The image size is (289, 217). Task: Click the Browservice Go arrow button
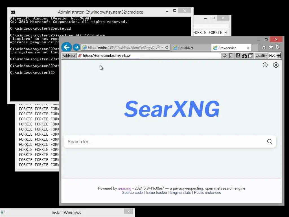[x=224, y=56]
